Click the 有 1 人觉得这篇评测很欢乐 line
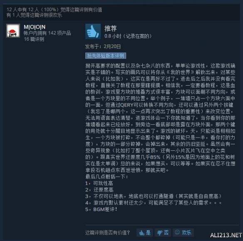Image resolution: width=243 pixels, height=241 pixels. click(34, 15)
